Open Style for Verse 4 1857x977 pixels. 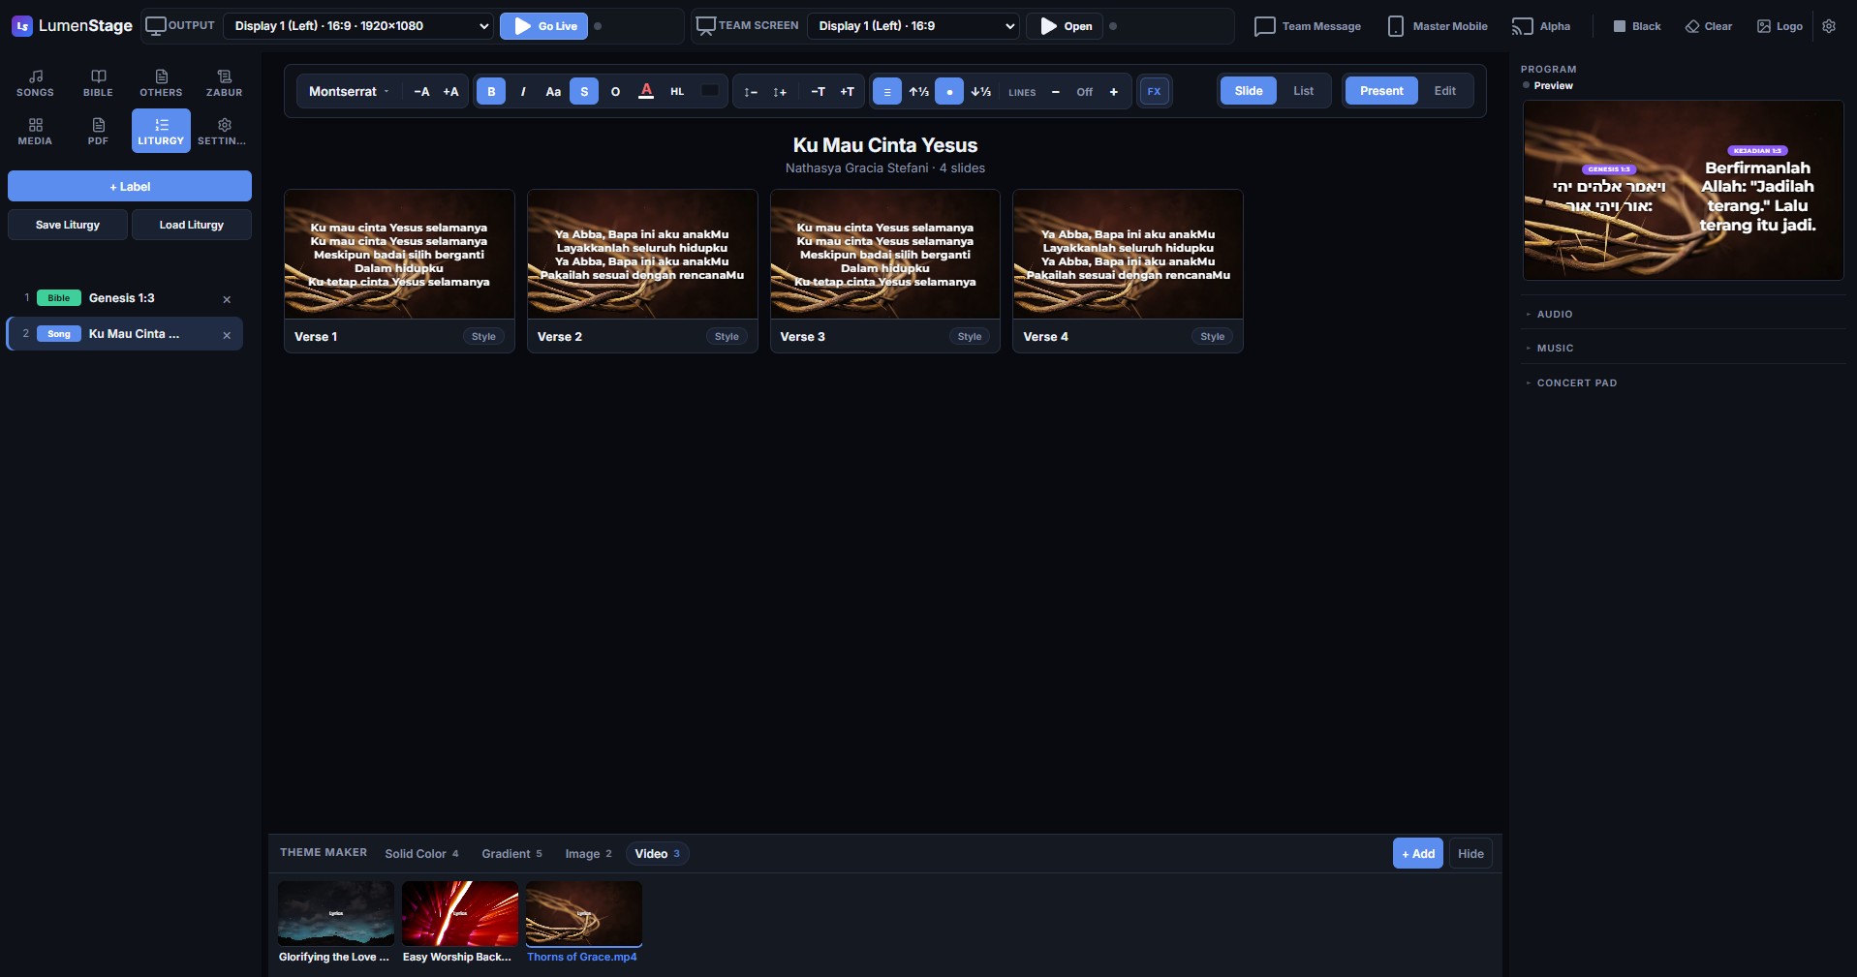(x=1213, y=337)
